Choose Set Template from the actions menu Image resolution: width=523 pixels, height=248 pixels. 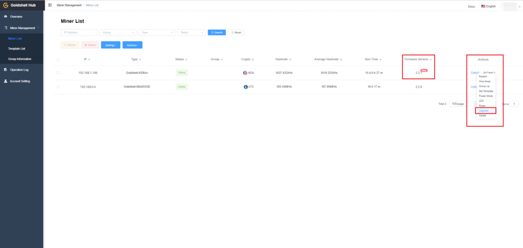(x=486, y=91)
